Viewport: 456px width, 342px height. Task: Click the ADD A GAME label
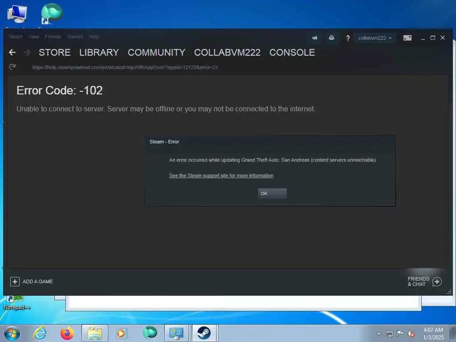(38, 281)
